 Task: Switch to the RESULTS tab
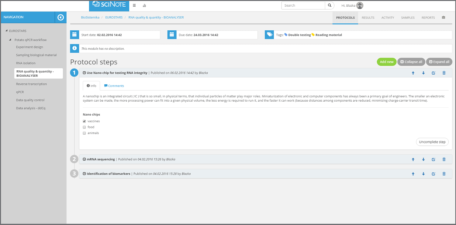[368, 18]
